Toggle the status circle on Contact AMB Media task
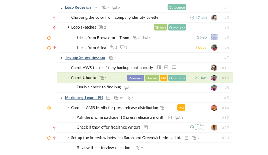This screenshot has height=155, width=268. click(49, 108)
